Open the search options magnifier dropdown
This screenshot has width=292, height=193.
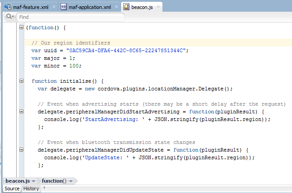(10, 17)
